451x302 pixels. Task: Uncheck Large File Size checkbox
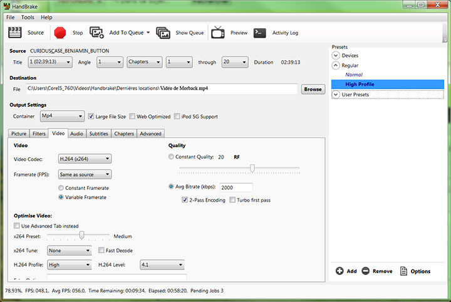coord(91,116)
